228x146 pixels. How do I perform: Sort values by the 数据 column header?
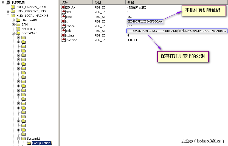click(x=177, y=2)
